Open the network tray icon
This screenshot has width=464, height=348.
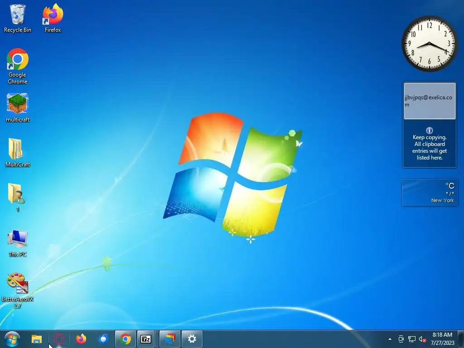click(411, 339)
